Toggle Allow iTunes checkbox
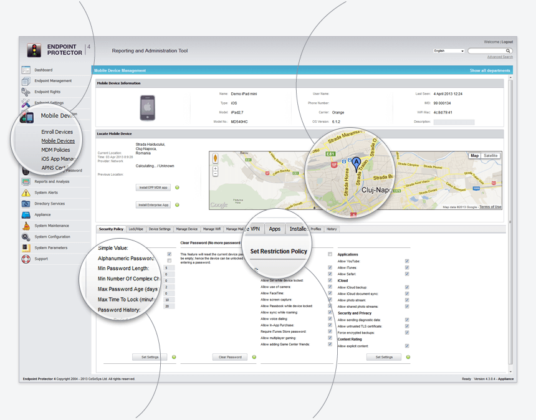 pos(407,267)
